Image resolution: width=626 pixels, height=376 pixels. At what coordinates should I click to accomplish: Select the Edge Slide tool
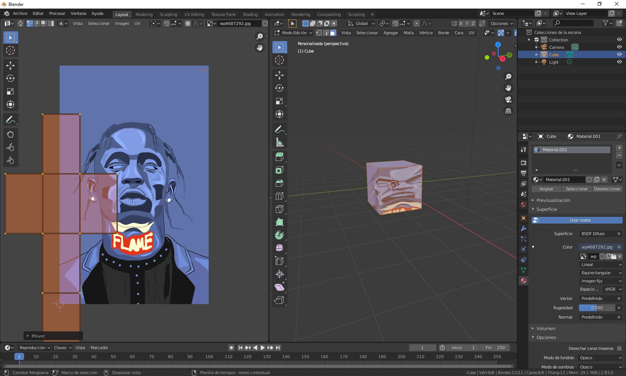pos(279,261)
